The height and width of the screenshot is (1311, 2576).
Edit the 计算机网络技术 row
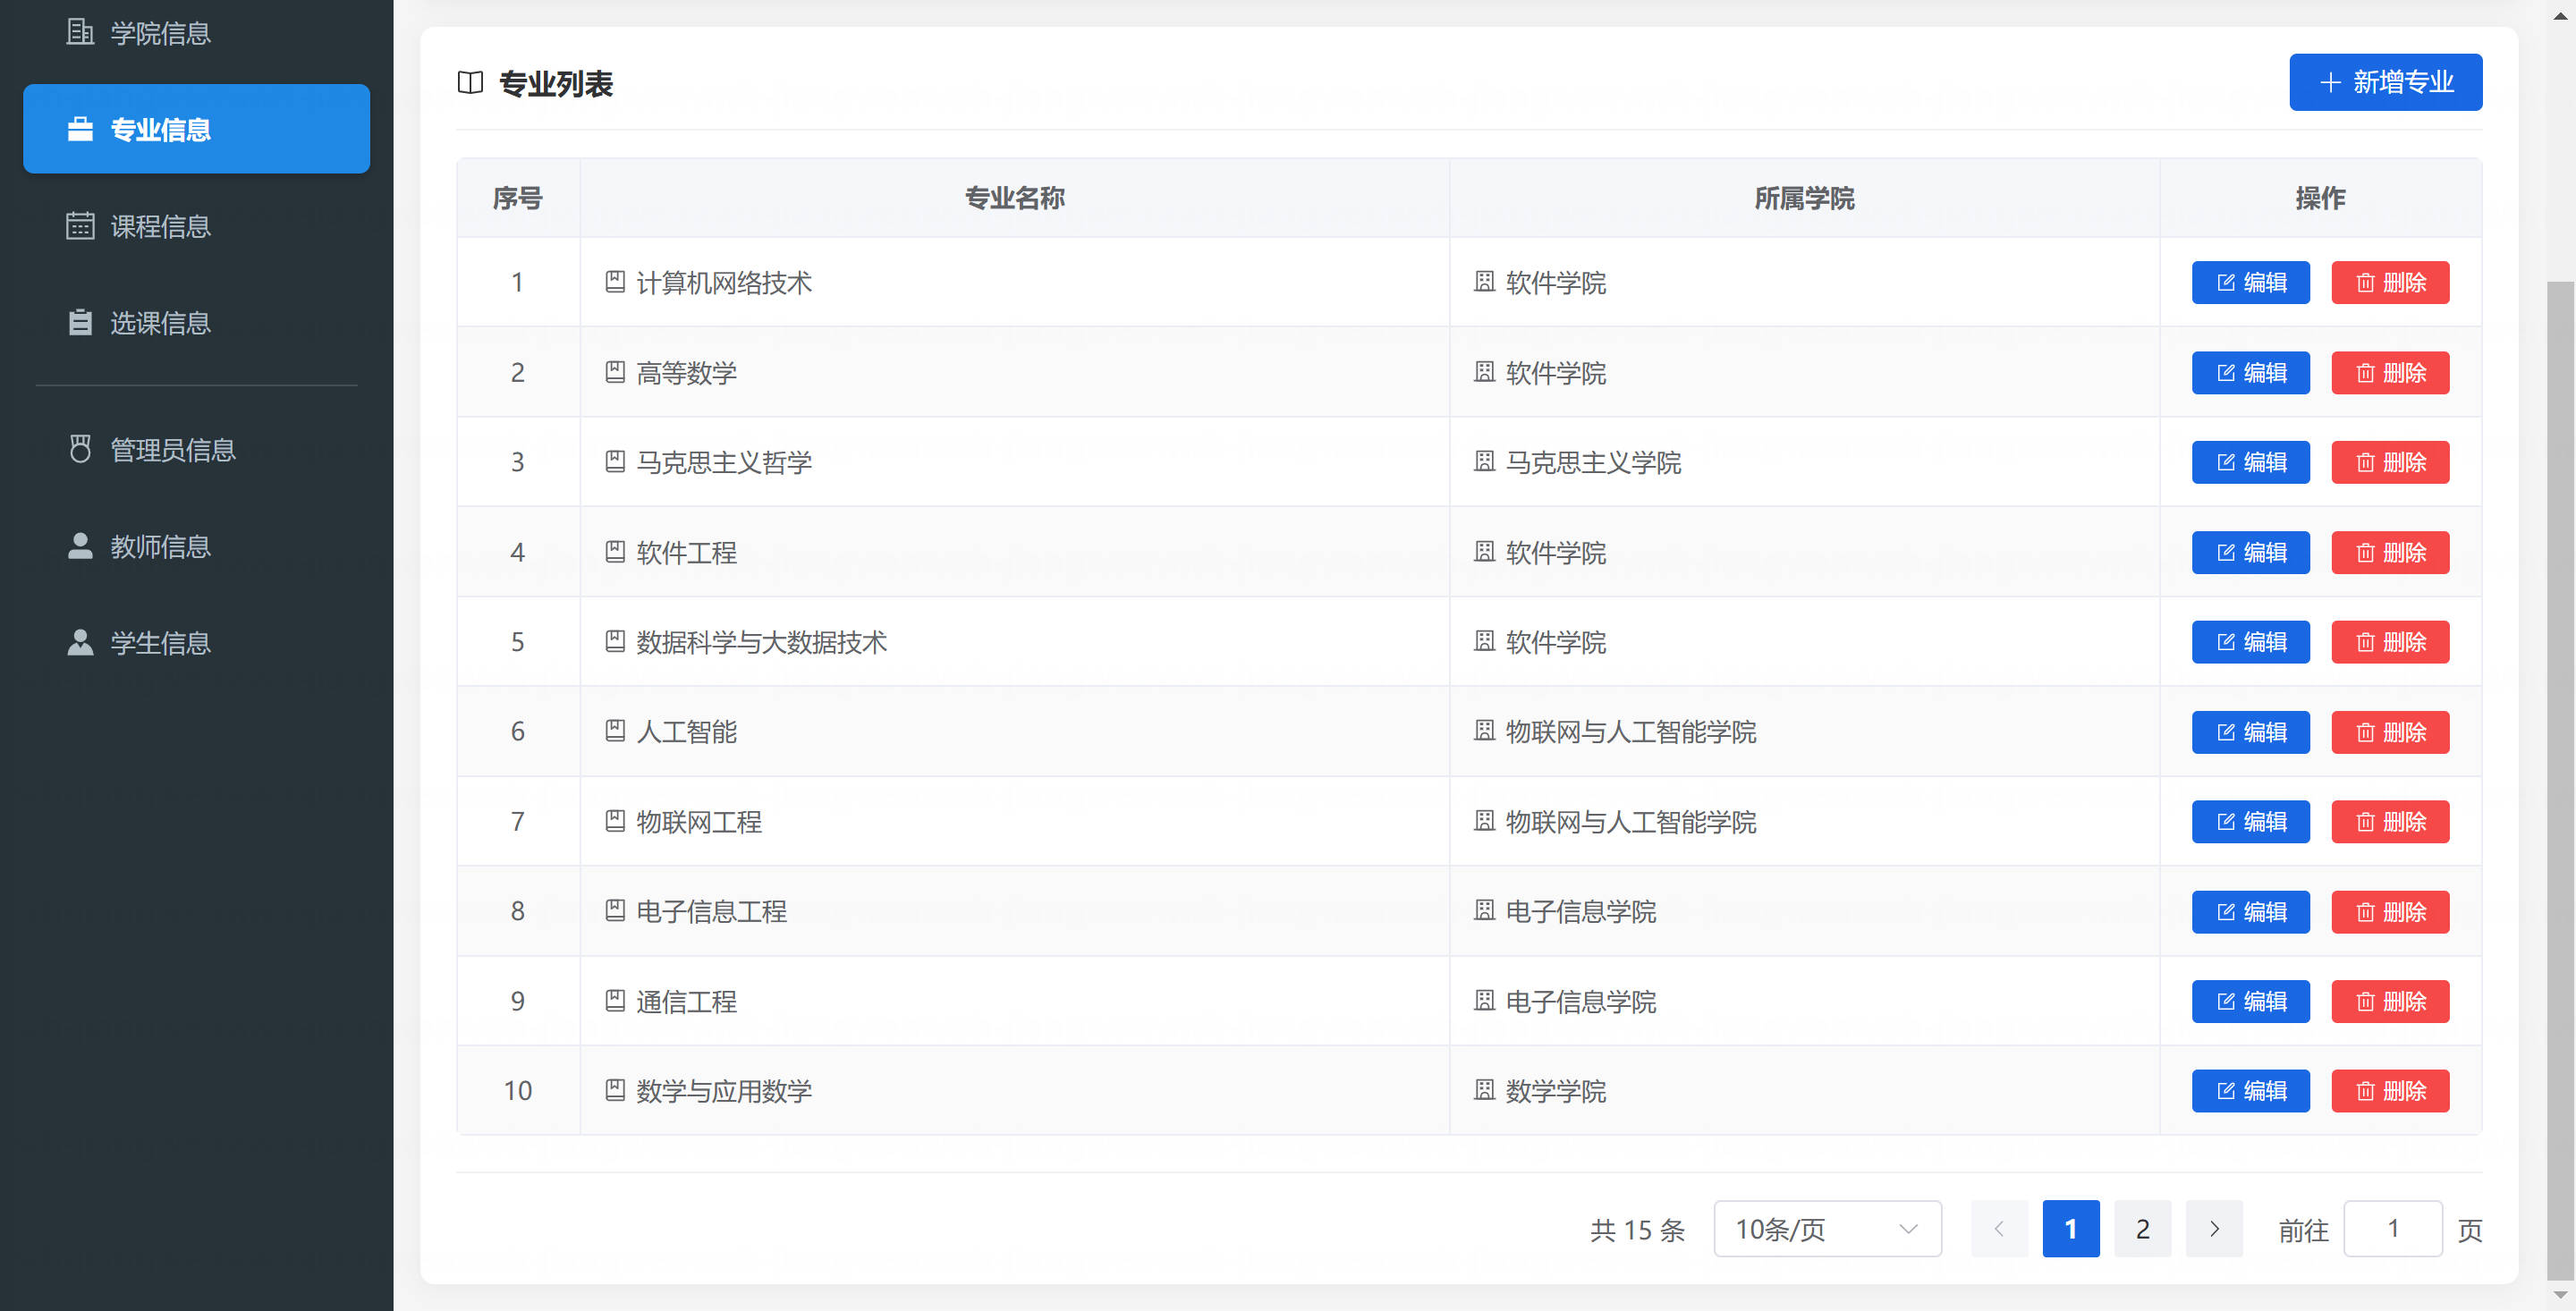tap(2250, 283)
